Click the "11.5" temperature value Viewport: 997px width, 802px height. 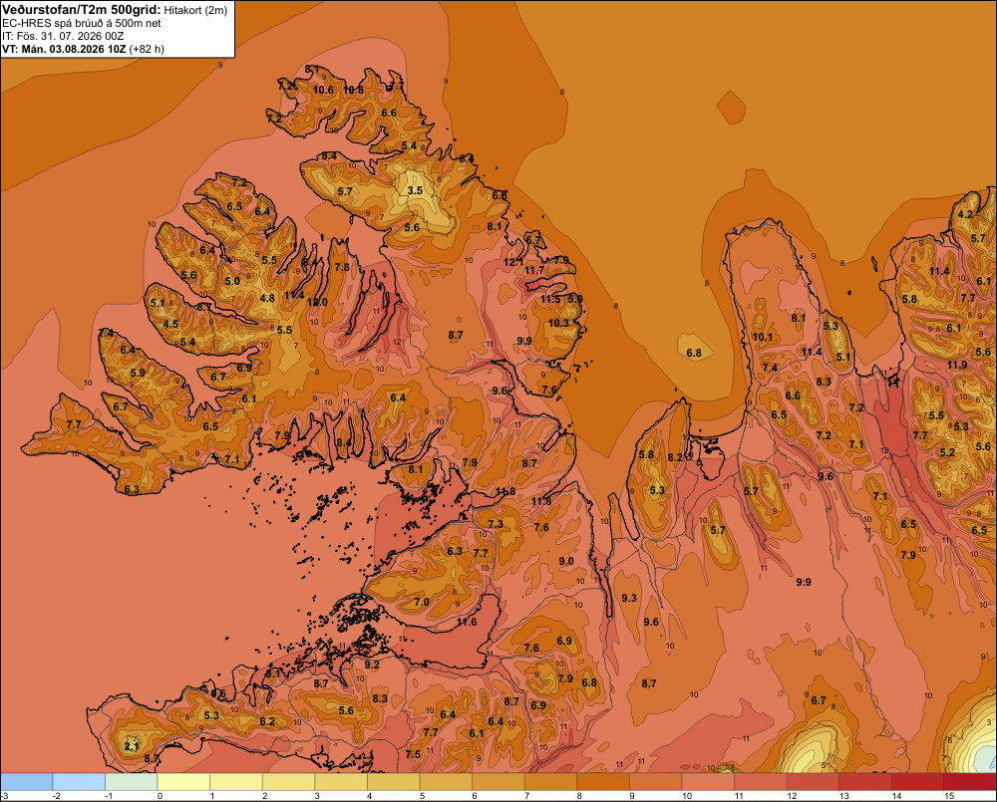pyautogui.click(x=550, y=299)
